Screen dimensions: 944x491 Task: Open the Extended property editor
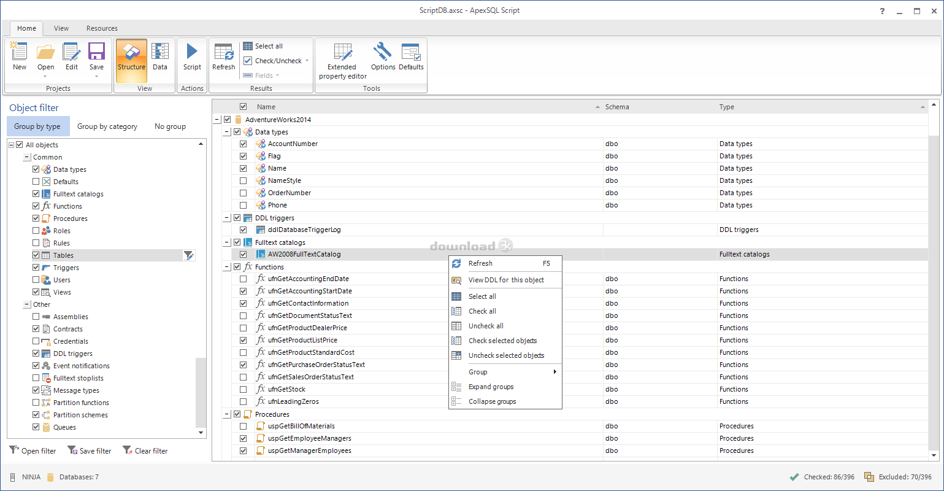click(342, 60)
